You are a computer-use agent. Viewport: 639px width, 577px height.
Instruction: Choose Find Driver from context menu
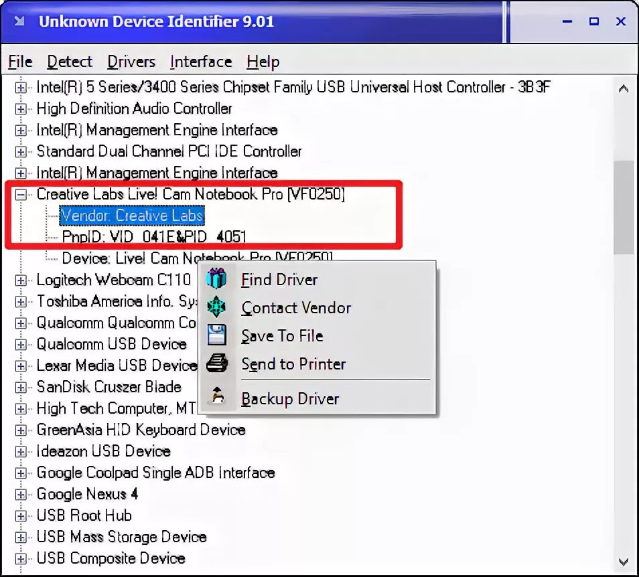click(x=317, y=280)
